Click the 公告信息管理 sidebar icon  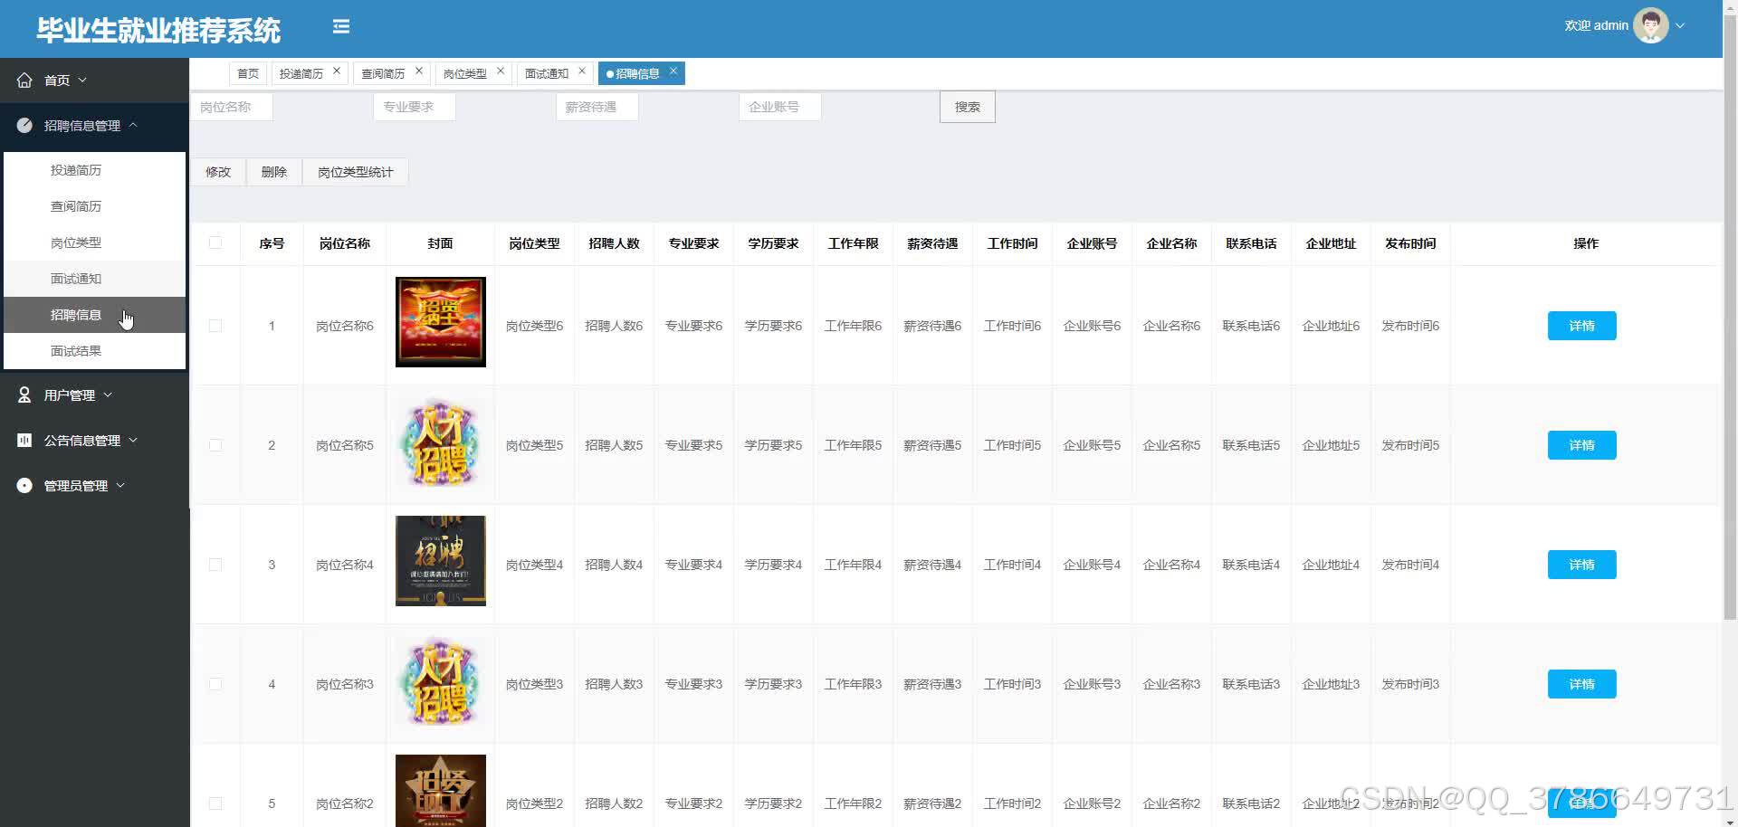[24, 441]
